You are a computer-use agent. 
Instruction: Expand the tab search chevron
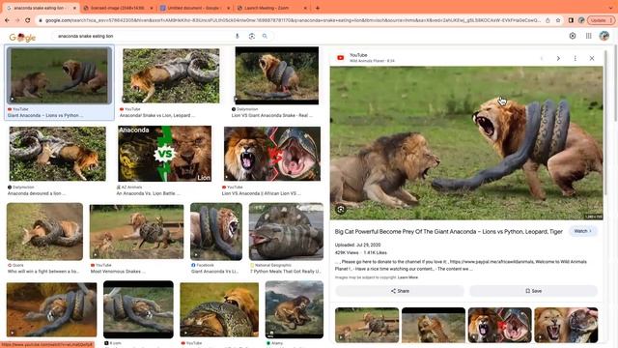click(610, 8)
